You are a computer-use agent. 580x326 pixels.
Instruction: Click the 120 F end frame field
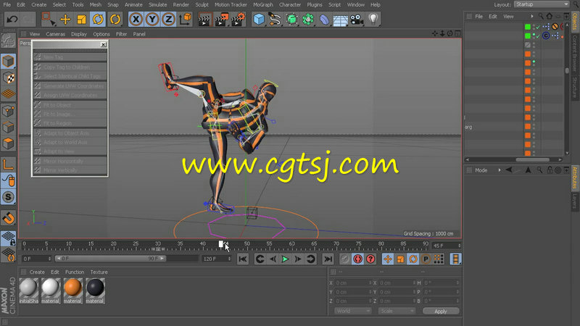[216, 259]
